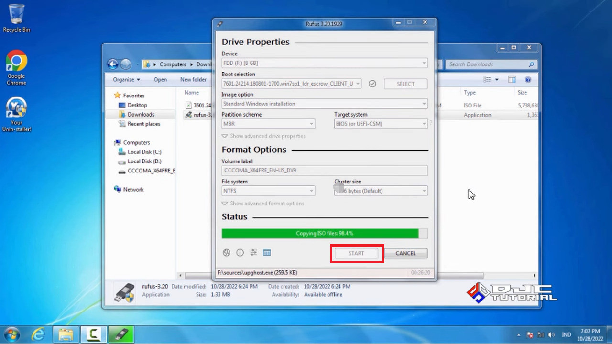Click the Search Downloads field

point(492,64)
